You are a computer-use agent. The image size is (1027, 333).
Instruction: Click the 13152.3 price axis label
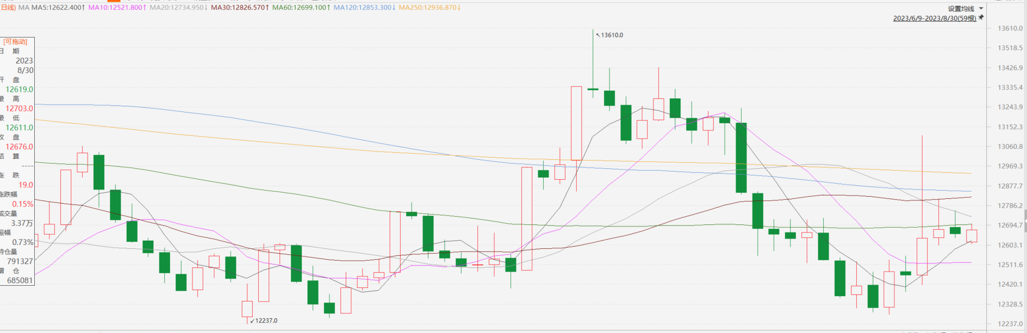tap(1010, 127)
